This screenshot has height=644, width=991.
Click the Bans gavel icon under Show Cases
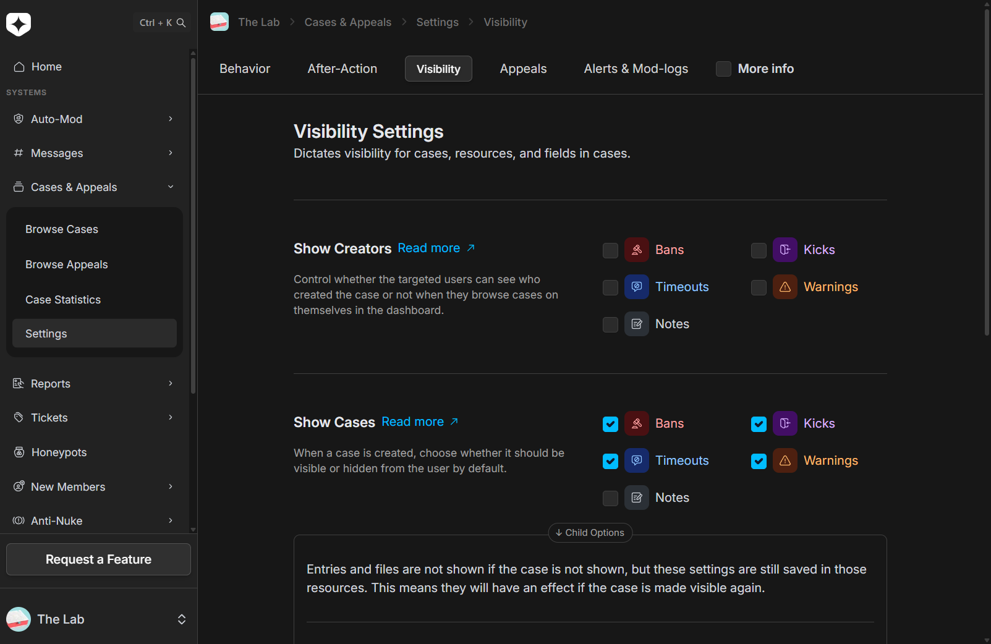(x=637, y=423)
